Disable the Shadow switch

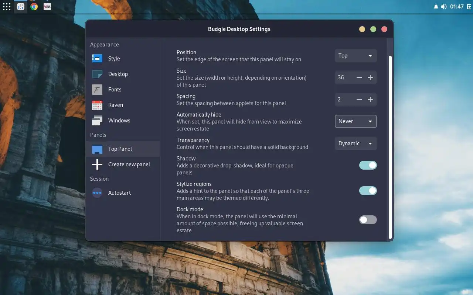coord(368,165)
